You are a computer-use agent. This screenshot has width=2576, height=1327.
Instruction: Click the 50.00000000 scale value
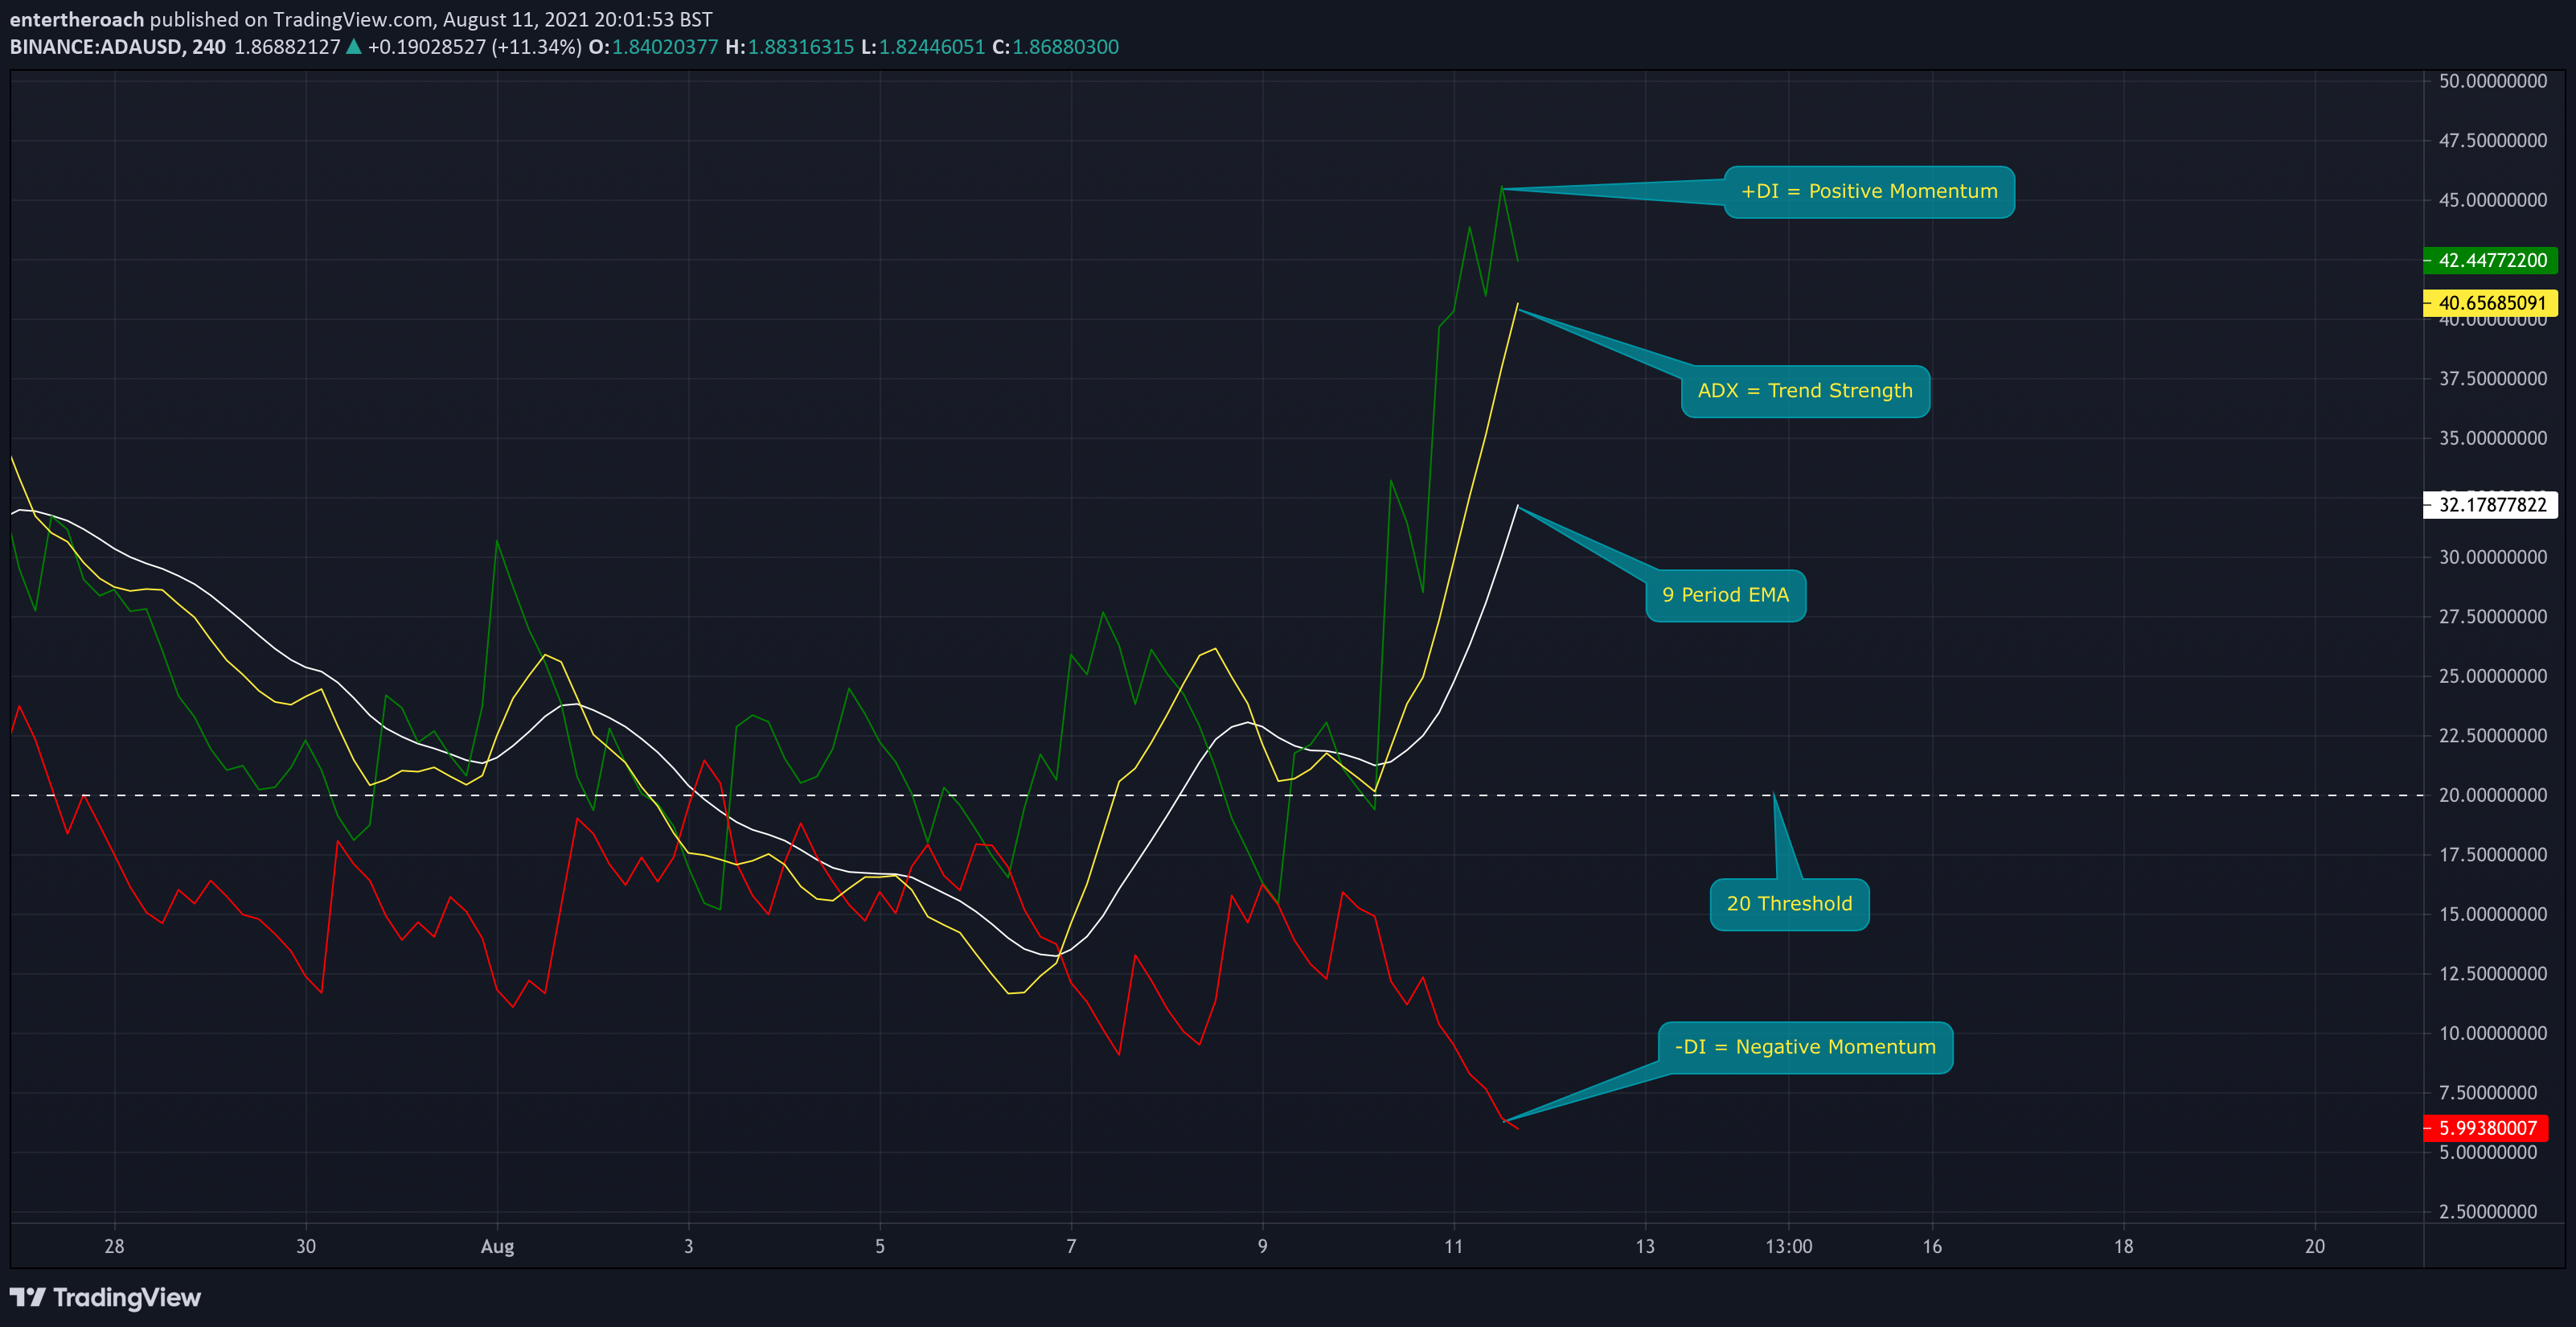click(x=2493, y=81)
